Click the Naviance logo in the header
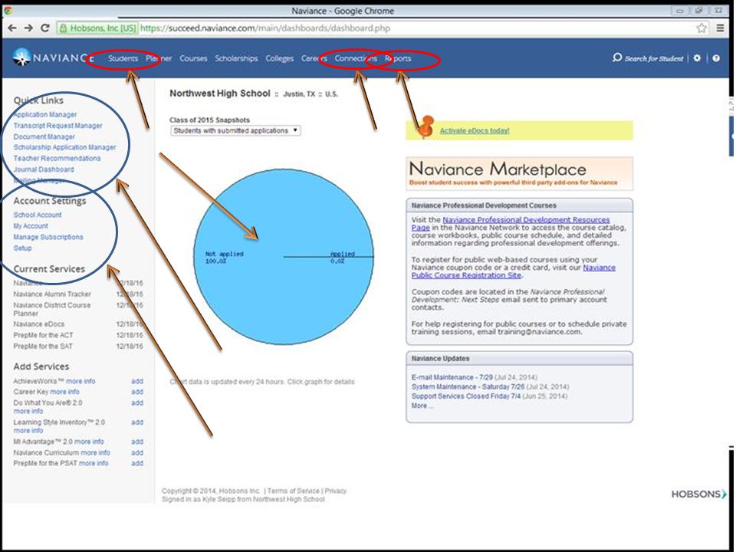 53,58
